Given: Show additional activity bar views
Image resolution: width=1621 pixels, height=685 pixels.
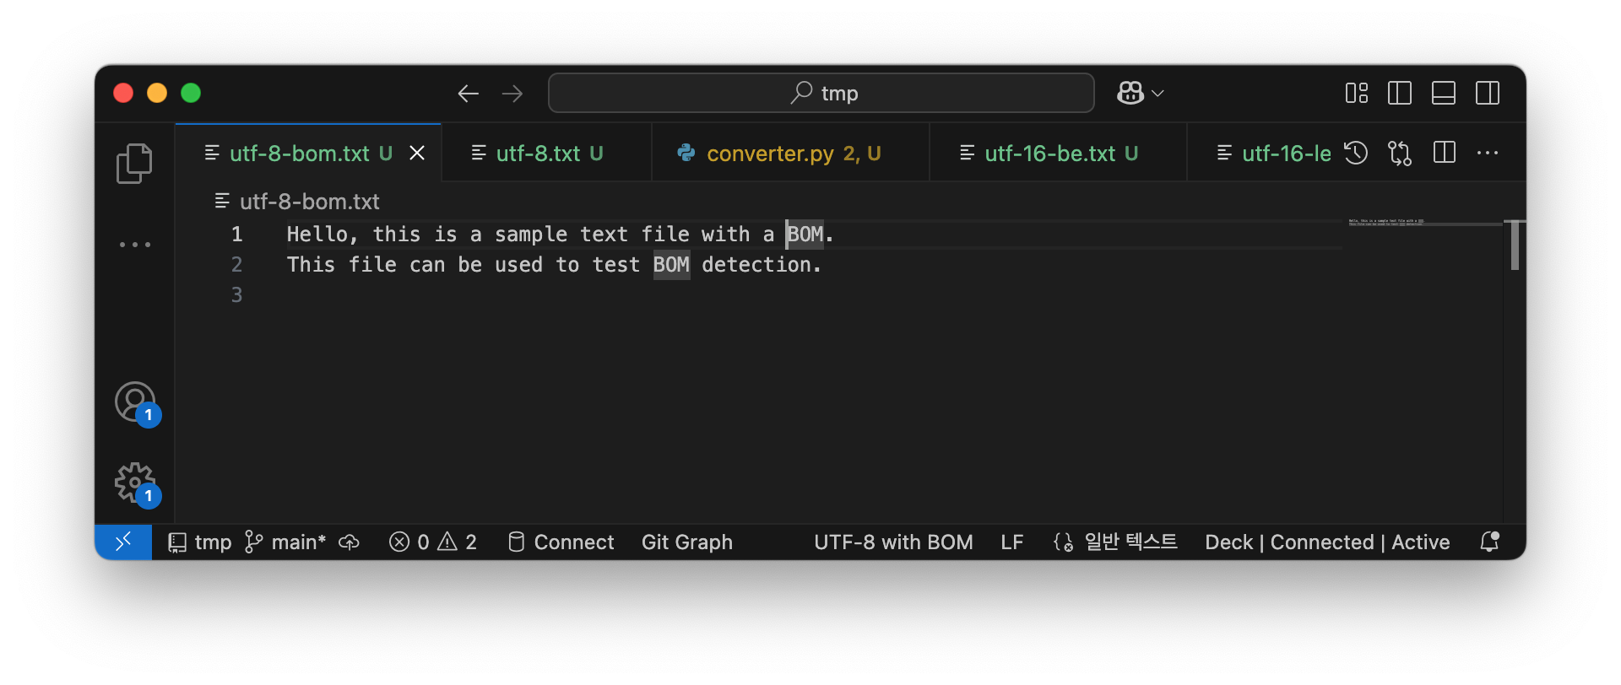Looking at the screenshot, I should coord(135,245).
